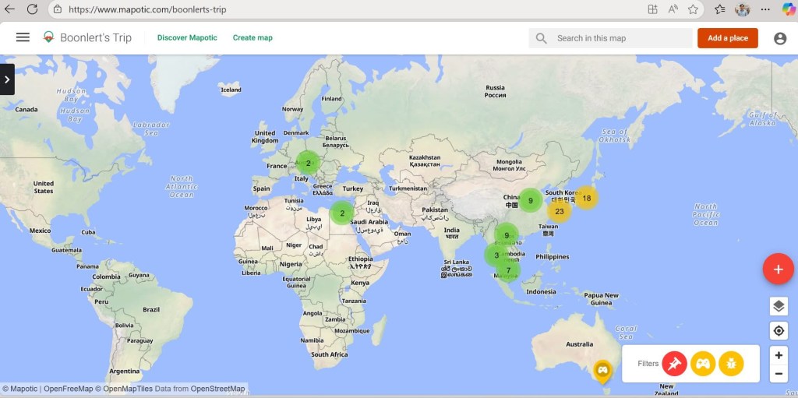This screenshot has width=798, height=398.
Task: Follow the OpenStreetMap attribution link
Action: [217, 389]
